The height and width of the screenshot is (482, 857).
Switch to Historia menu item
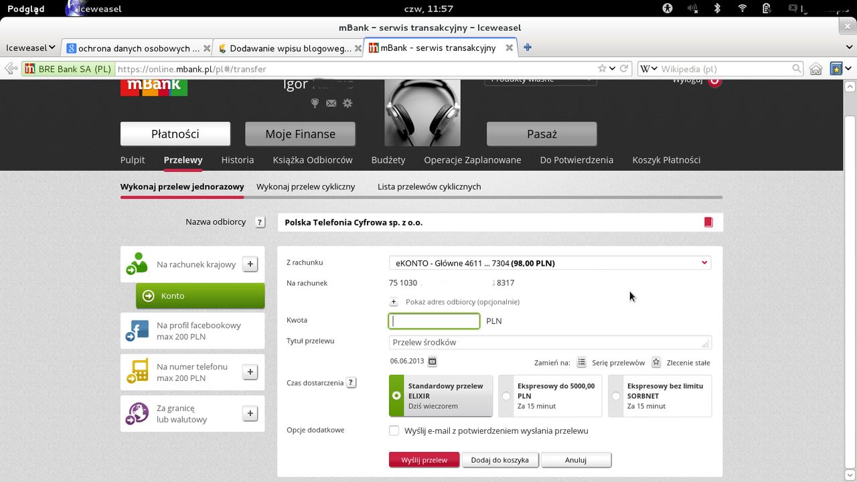pos(238,160)
